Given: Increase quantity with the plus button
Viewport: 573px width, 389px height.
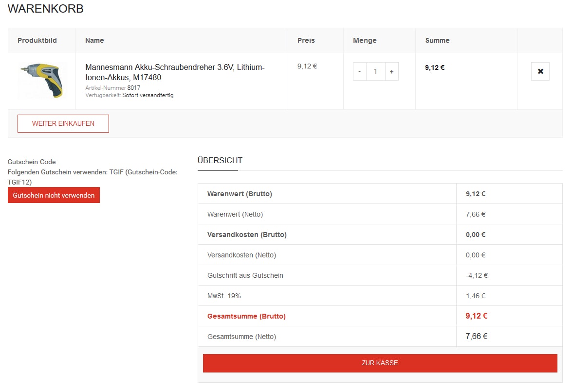Looking at the screenshot, I should coord(391,71).
